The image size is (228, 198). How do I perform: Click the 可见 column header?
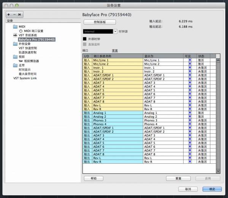click(190, 56)
